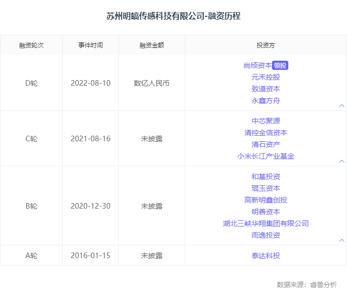Open investor link 雨逸投资
The height and width of the screenshot is (303, 347).
pyautogui.click(x=266, y=235)
